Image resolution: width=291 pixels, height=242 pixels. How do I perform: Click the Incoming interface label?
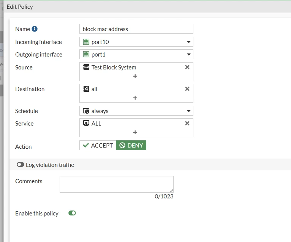38,42
